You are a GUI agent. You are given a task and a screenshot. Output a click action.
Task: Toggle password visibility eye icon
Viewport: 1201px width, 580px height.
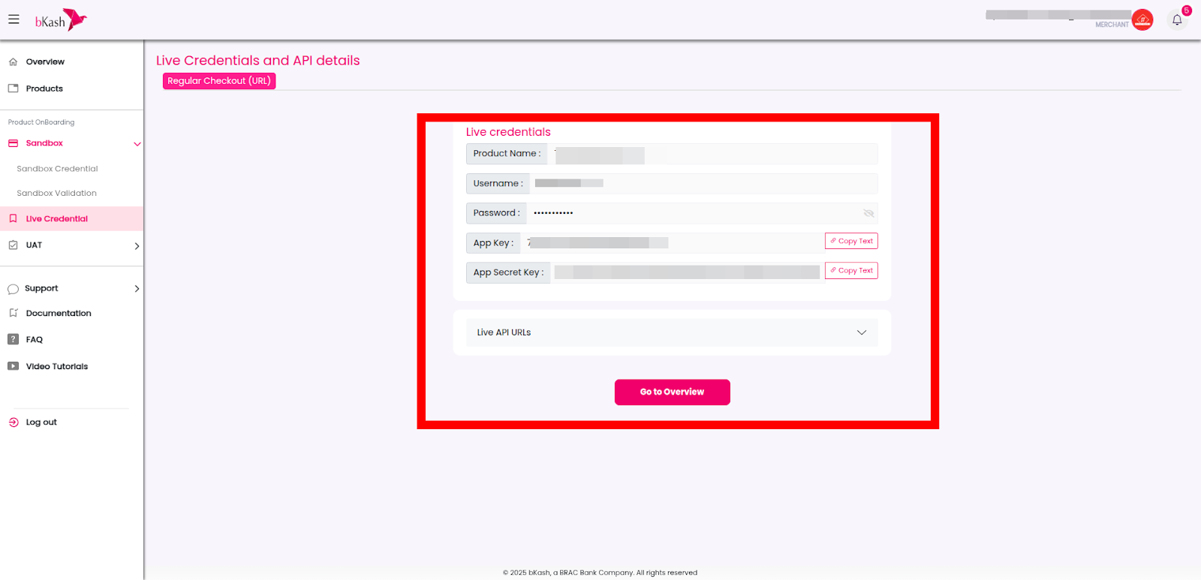(868, 213)
